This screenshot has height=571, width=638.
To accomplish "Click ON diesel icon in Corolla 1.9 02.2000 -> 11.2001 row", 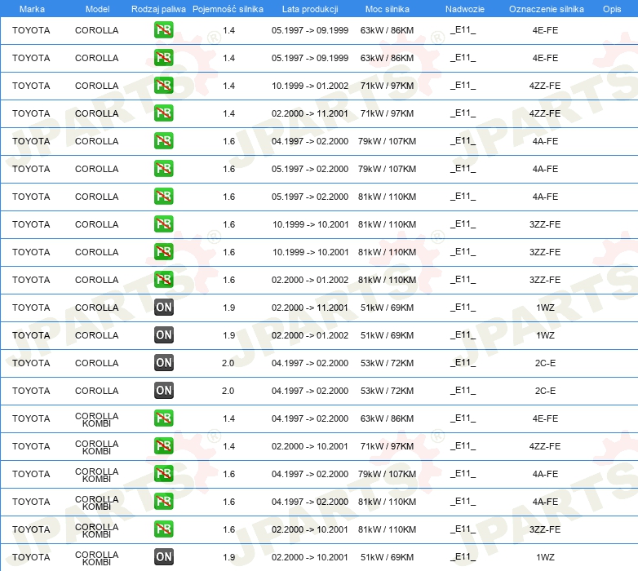I will [163, 307].
